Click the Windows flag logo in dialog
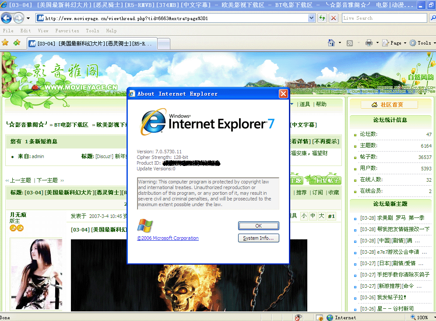This screenshot has width=436, height=321. pos(145,225)
